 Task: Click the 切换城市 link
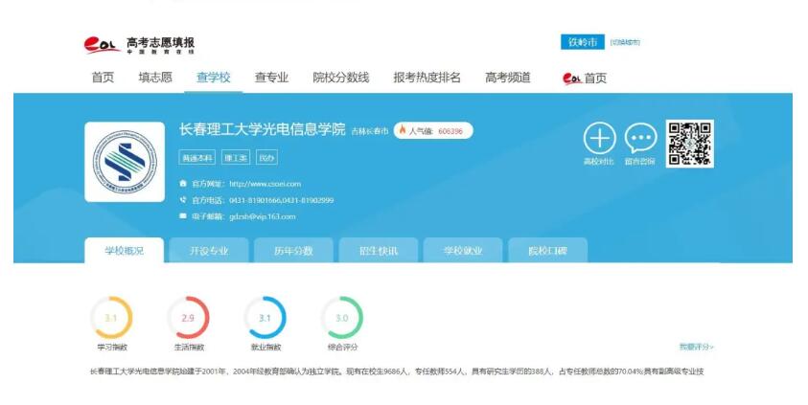pos(625,42)
